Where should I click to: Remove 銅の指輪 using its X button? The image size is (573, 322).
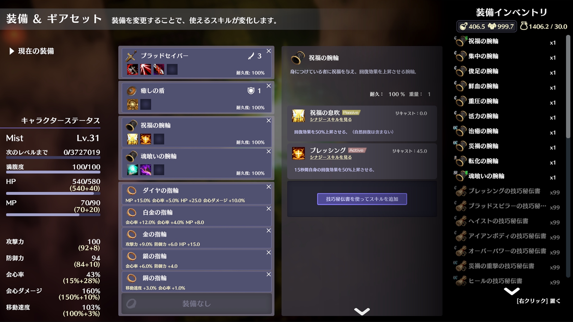coord(269,274)
